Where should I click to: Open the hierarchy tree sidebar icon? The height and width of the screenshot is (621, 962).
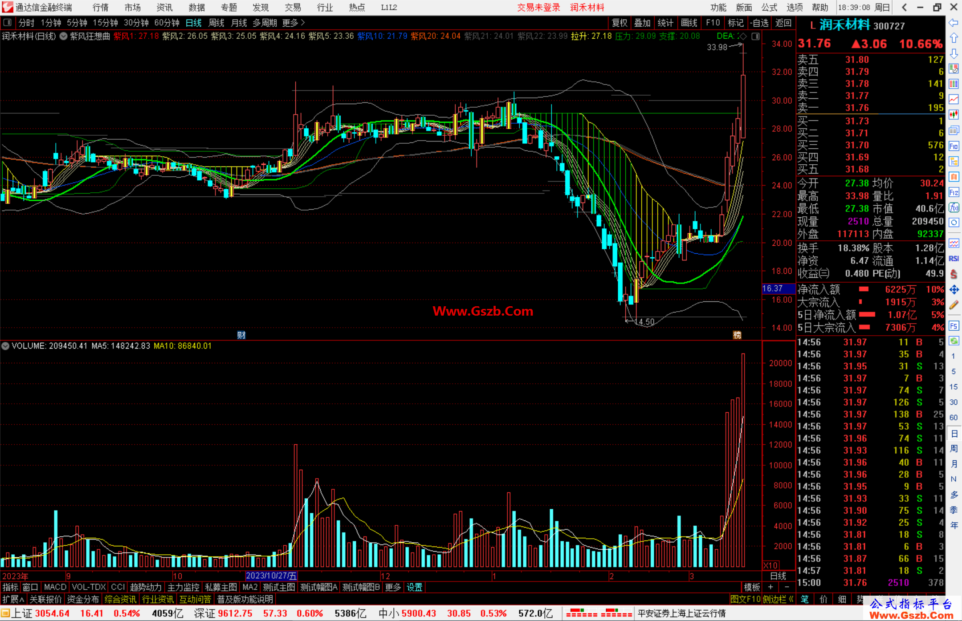tap(954, 161)
